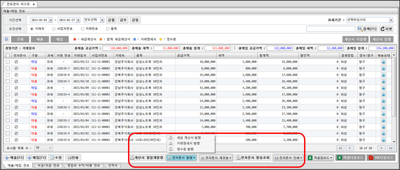Screen dimensions: 400x170
Task: Open delivery status icon for the 2021/01/09 row
Action: pos(384,88)
